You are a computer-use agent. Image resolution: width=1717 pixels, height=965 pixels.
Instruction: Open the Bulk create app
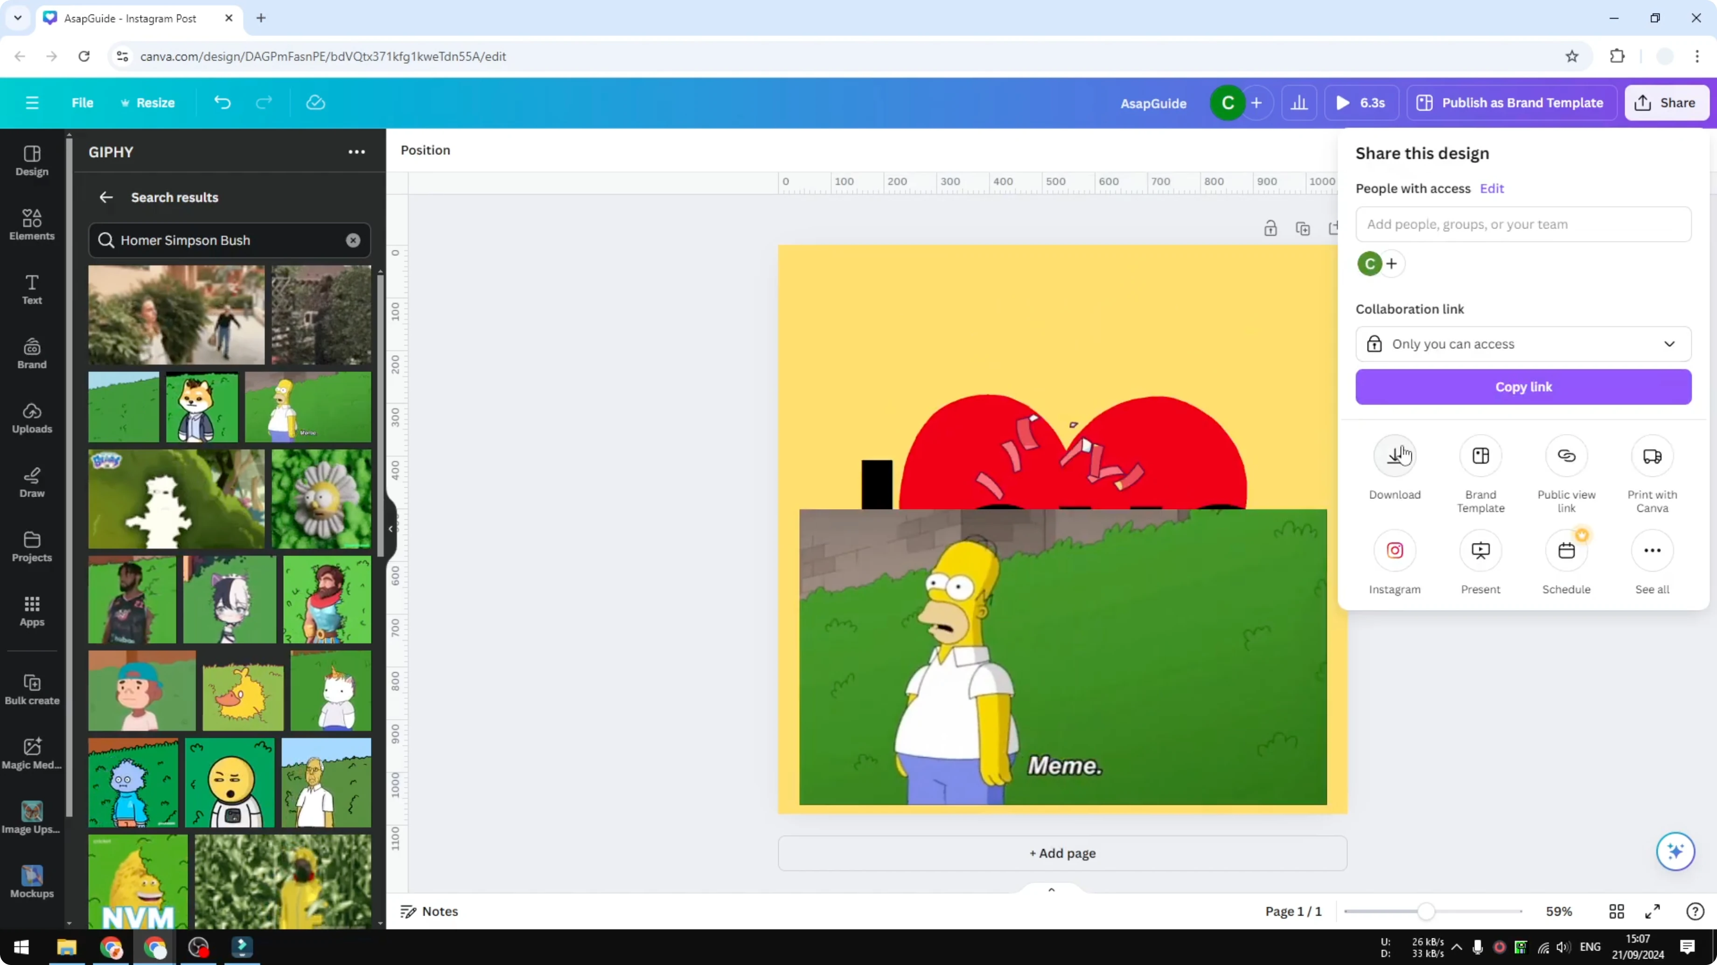point(32,690)
